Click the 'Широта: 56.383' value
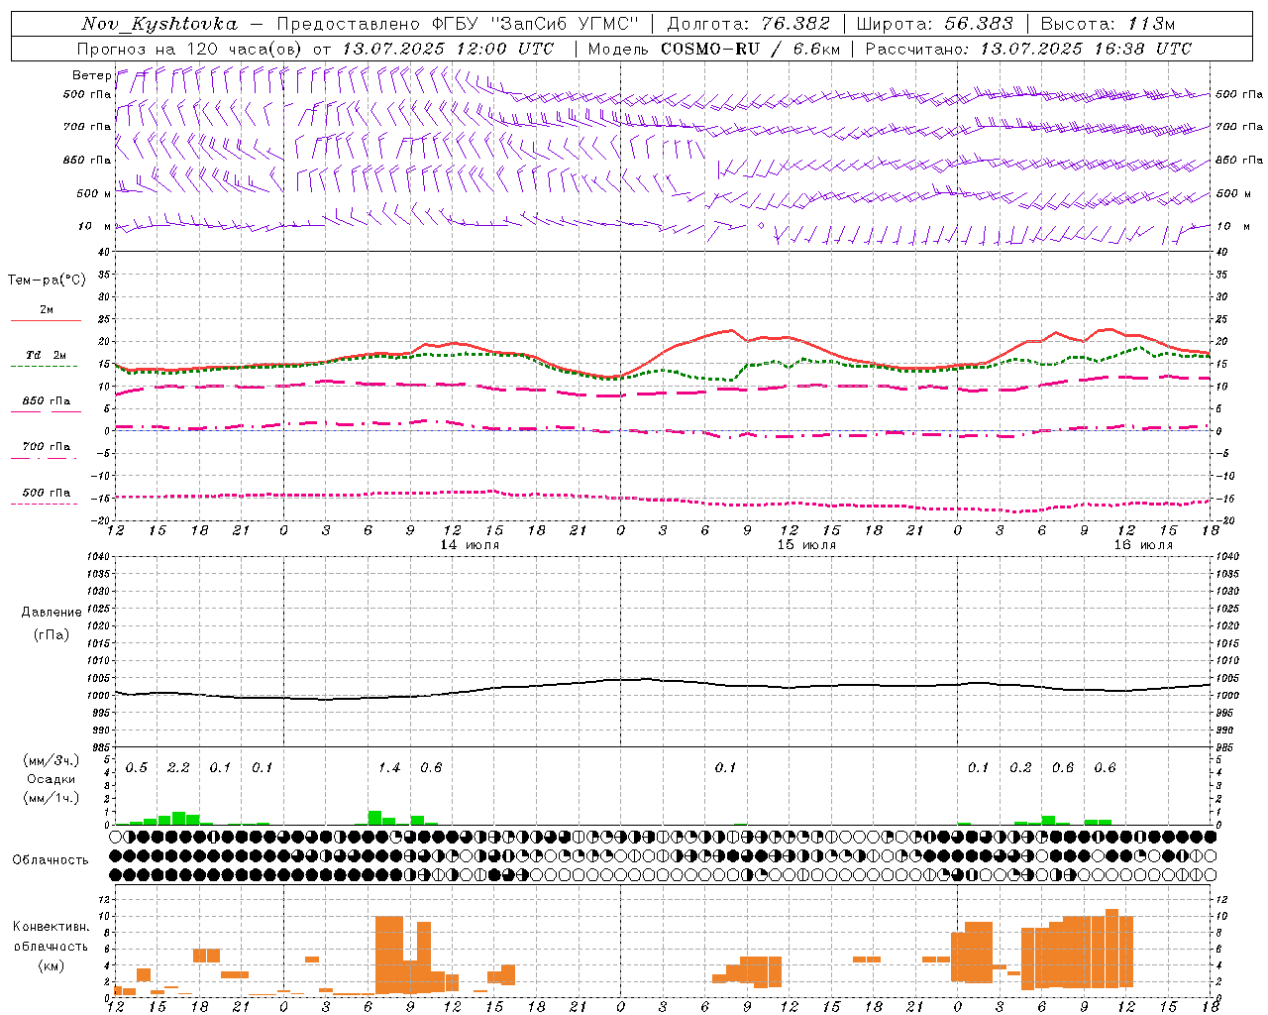This screenshot has height=1015, width=1268. coord(935,24)
